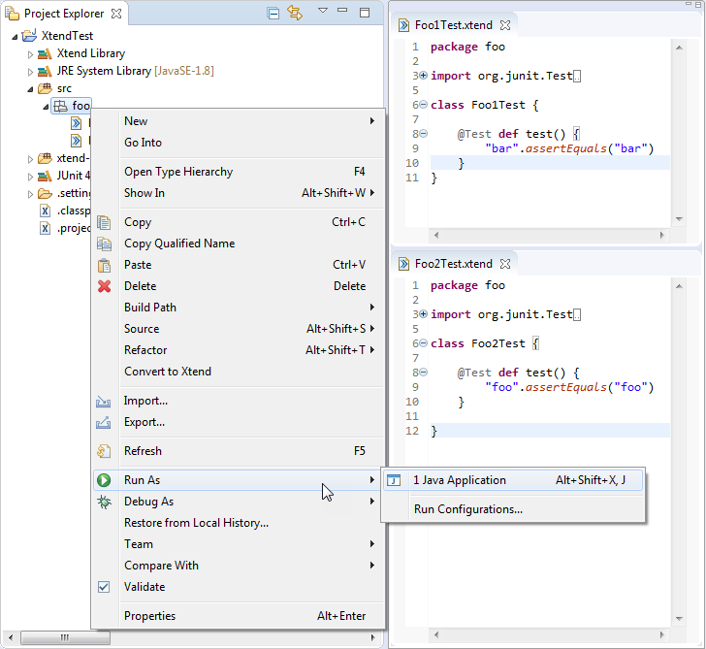The width and height of the screenshot is (706, 649).
Task: Click the .settings folder icon
Action: [45, 194]
